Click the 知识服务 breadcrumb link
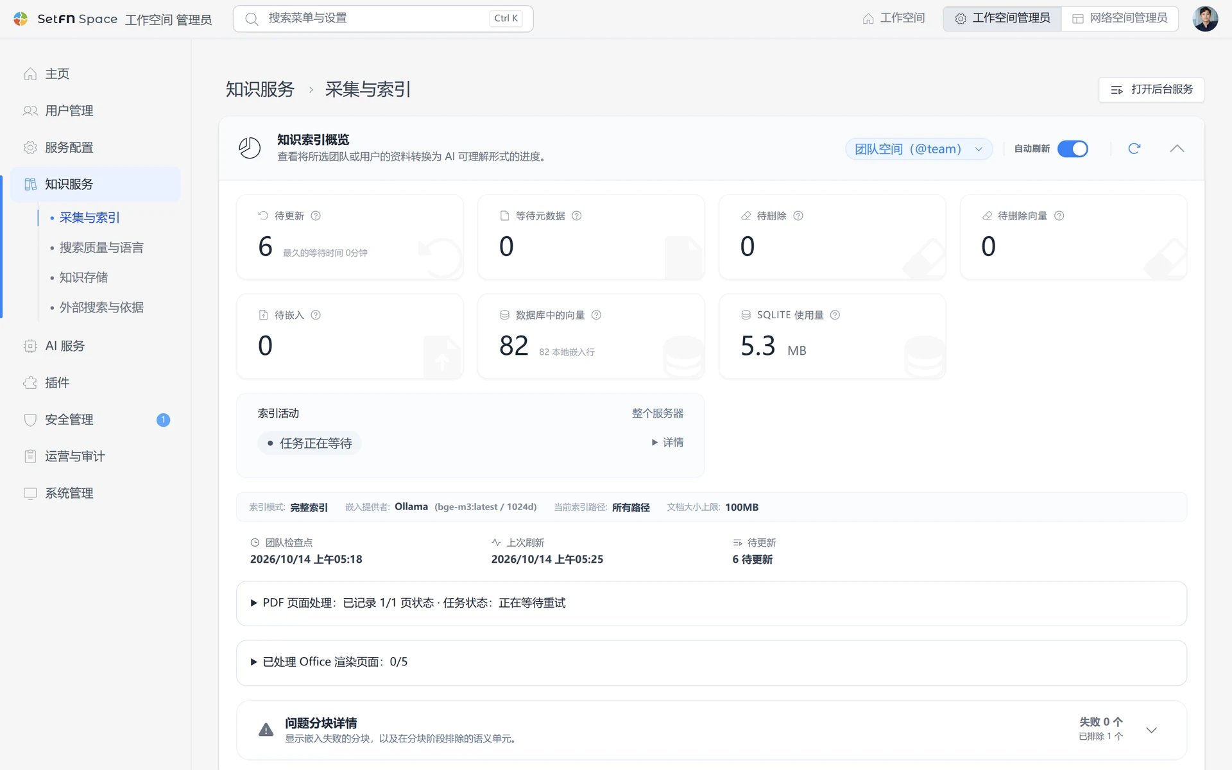Viewport: 1232px width, 770px height. point(260,90)
